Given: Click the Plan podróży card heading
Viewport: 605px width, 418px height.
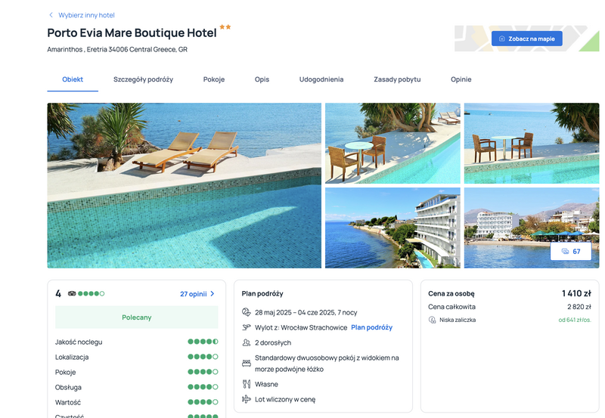Looking at the screenshot, I should [262, 293].
